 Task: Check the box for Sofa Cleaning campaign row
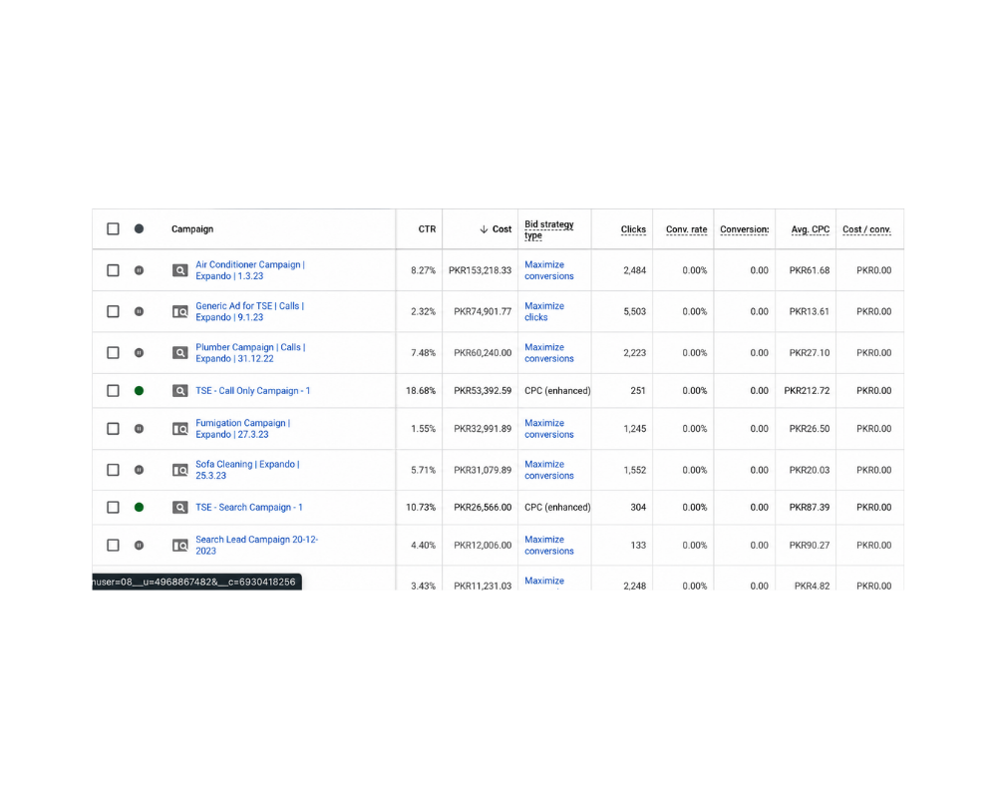pos(113,470)
